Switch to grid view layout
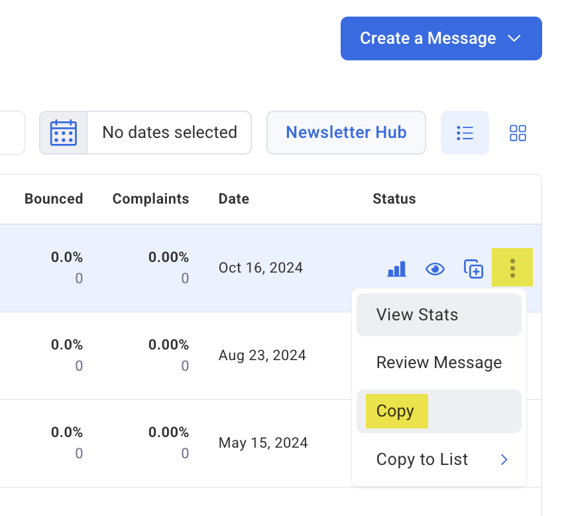The width and height of the screenshot is (570, 516). [518, 133]
